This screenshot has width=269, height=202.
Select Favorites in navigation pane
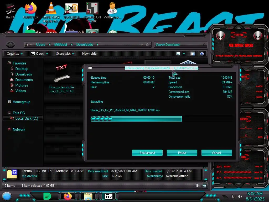[x=19, y=63]
